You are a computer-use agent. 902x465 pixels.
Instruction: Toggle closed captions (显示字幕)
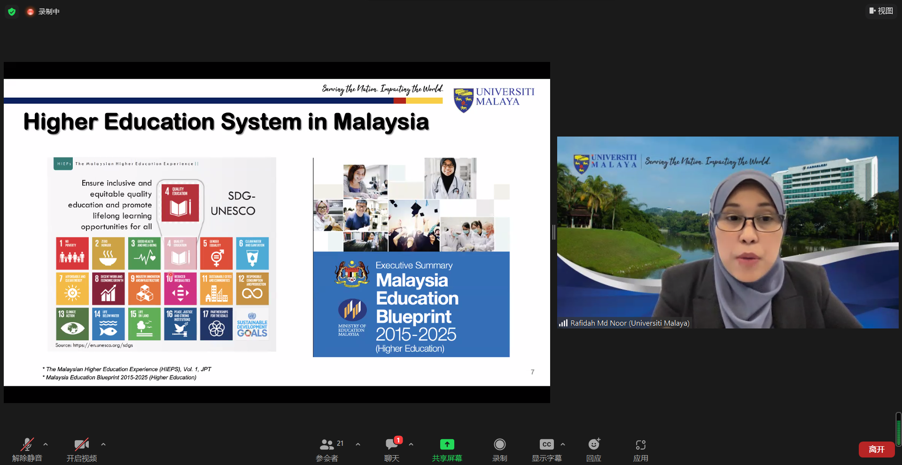[x=547, y=450]
